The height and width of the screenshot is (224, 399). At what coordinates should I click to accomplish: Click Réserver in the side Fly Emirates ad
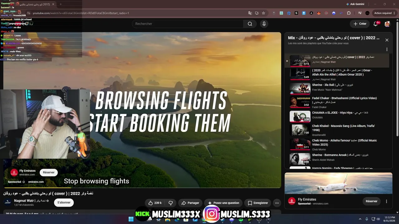click(372, 201)
